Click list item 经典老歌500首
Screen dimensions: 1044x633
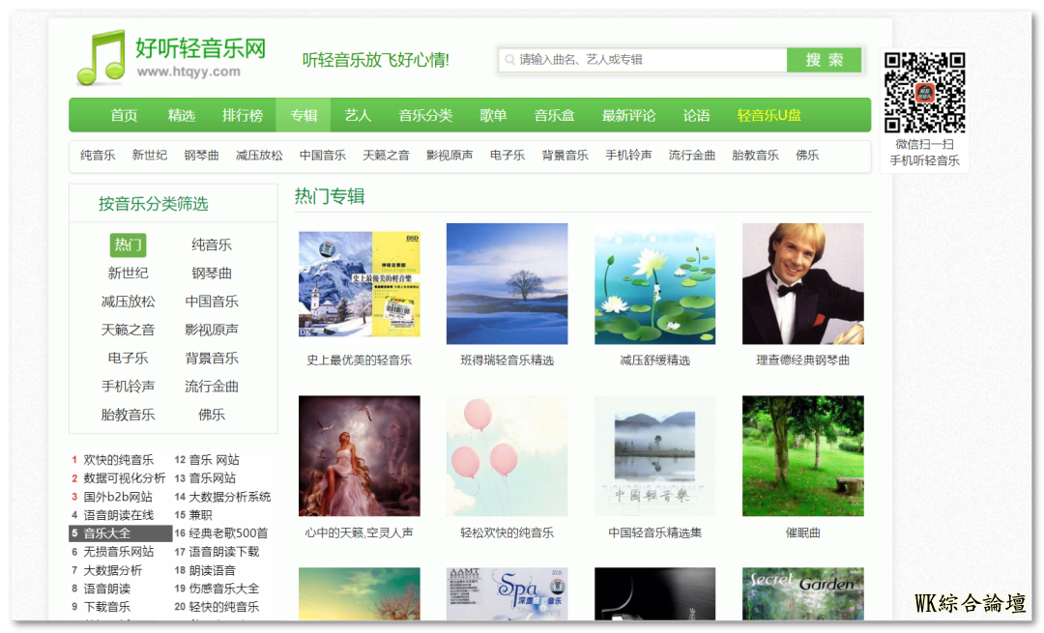pos(228,533)
